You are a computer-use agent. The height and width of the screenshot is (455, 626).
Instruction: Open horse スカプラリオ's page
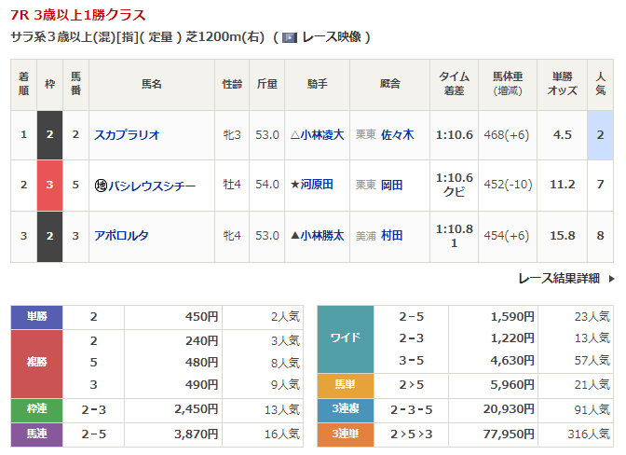[128, 134]
